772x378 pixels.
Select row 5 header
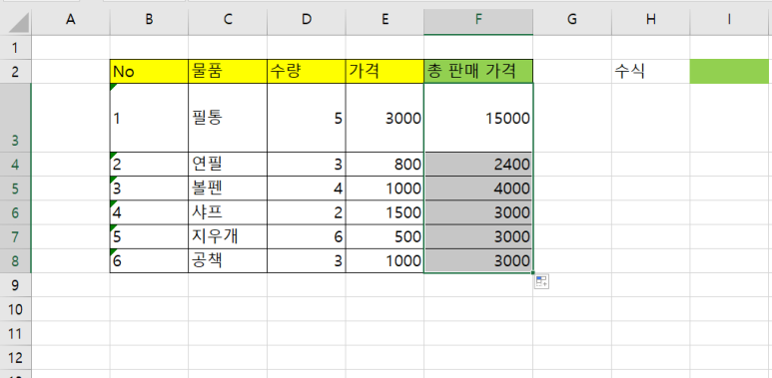pos(15,189)
